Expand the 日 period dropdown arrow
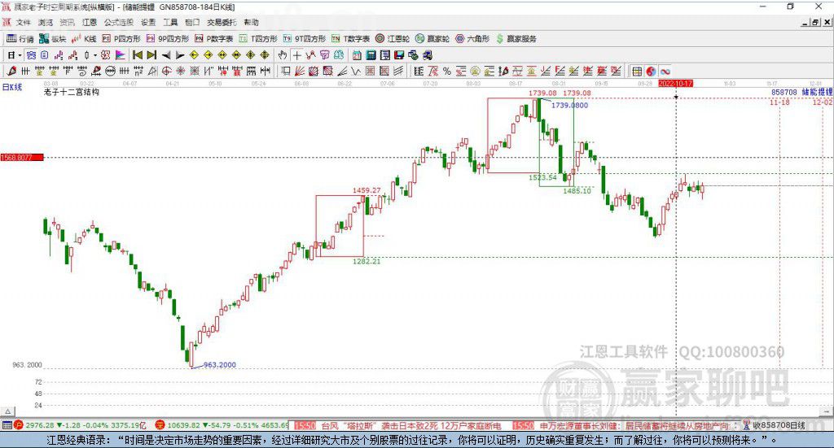The height and width of the screenshot is (448, 834). [20, 55]
